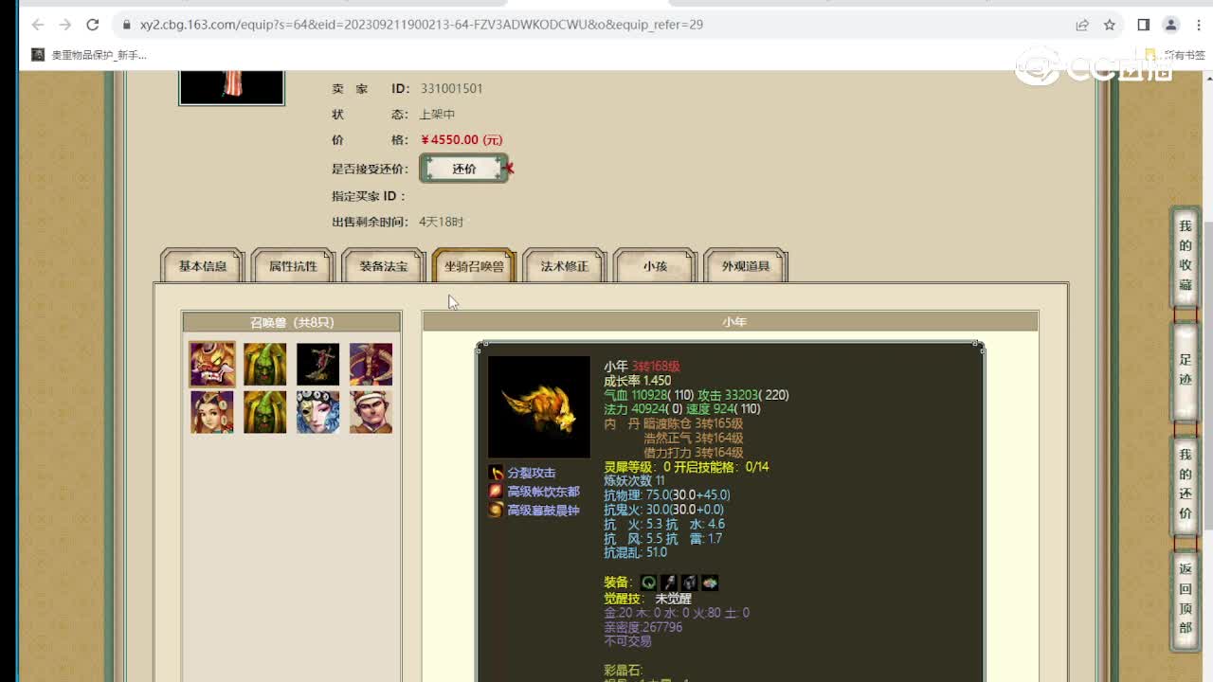Image resolution: width=1213 pixels, height=682 pixels.
Task: Click the 高级暮鼓晨钟 skill name
Action: point(543,511)
